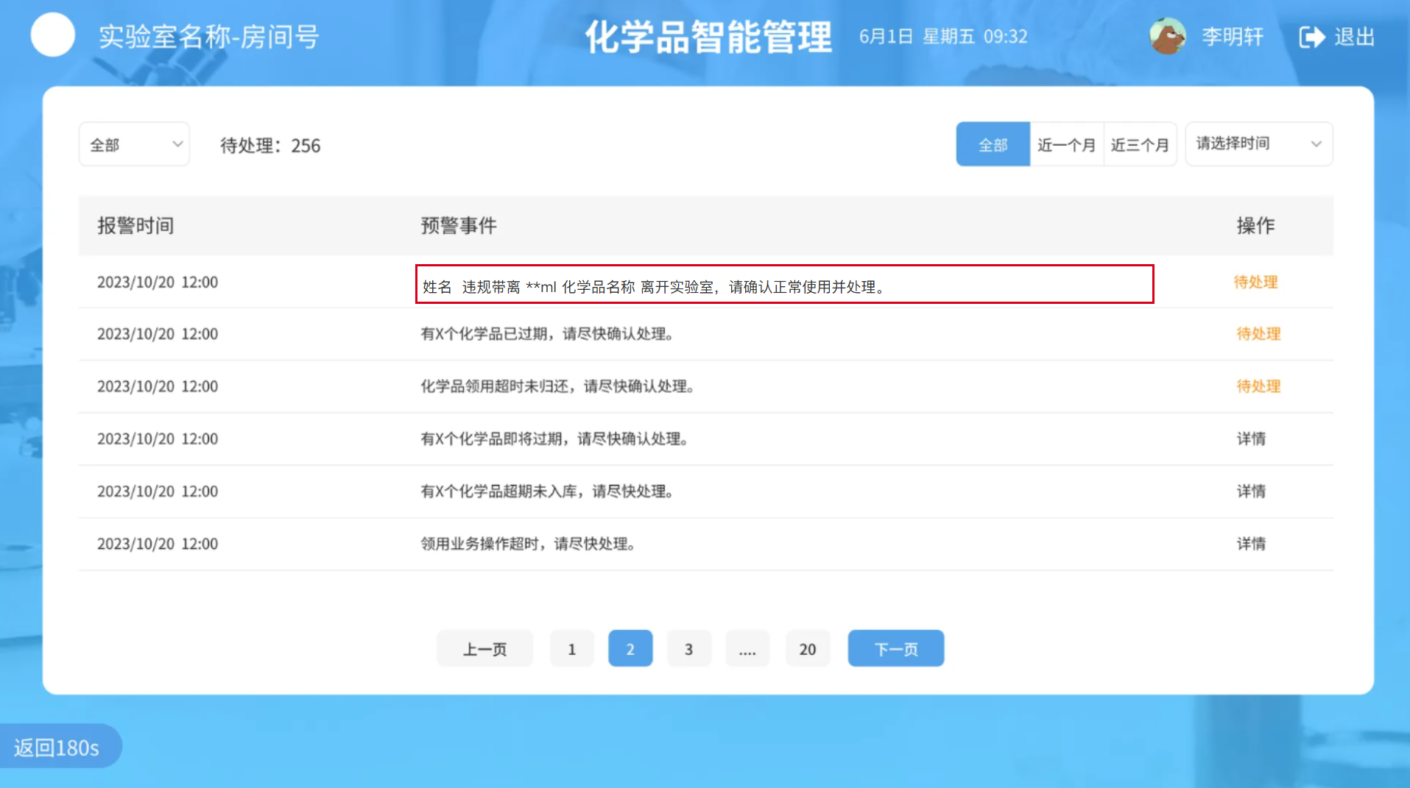Jump to page 1
1410x788 pixels.
(571, 649)
